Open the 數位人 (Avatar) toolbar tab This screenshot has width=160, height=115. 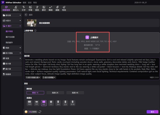pos(16,8)
